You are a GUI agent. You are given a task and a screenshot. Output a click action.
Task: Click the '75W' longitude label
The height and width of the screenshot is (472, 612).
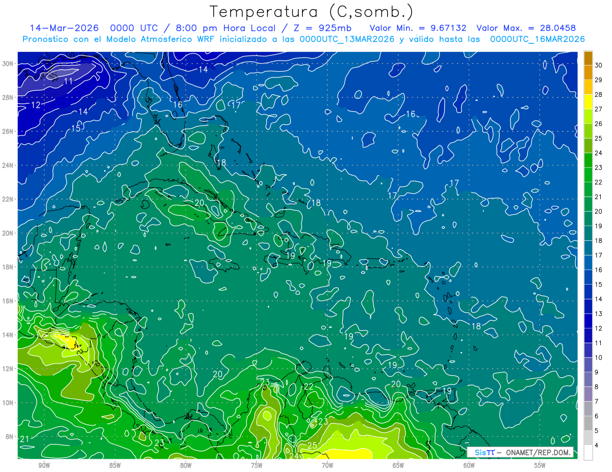click(257, 466)
